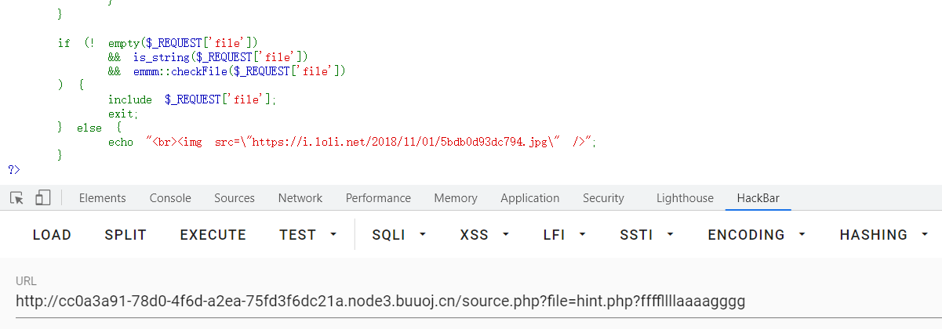Toggle the device toolbar icon
This screenshot has height=329, width=942.
(42, 198)
